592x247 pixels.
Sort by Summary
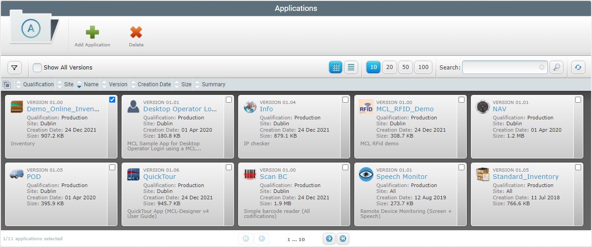coord(214,84)
